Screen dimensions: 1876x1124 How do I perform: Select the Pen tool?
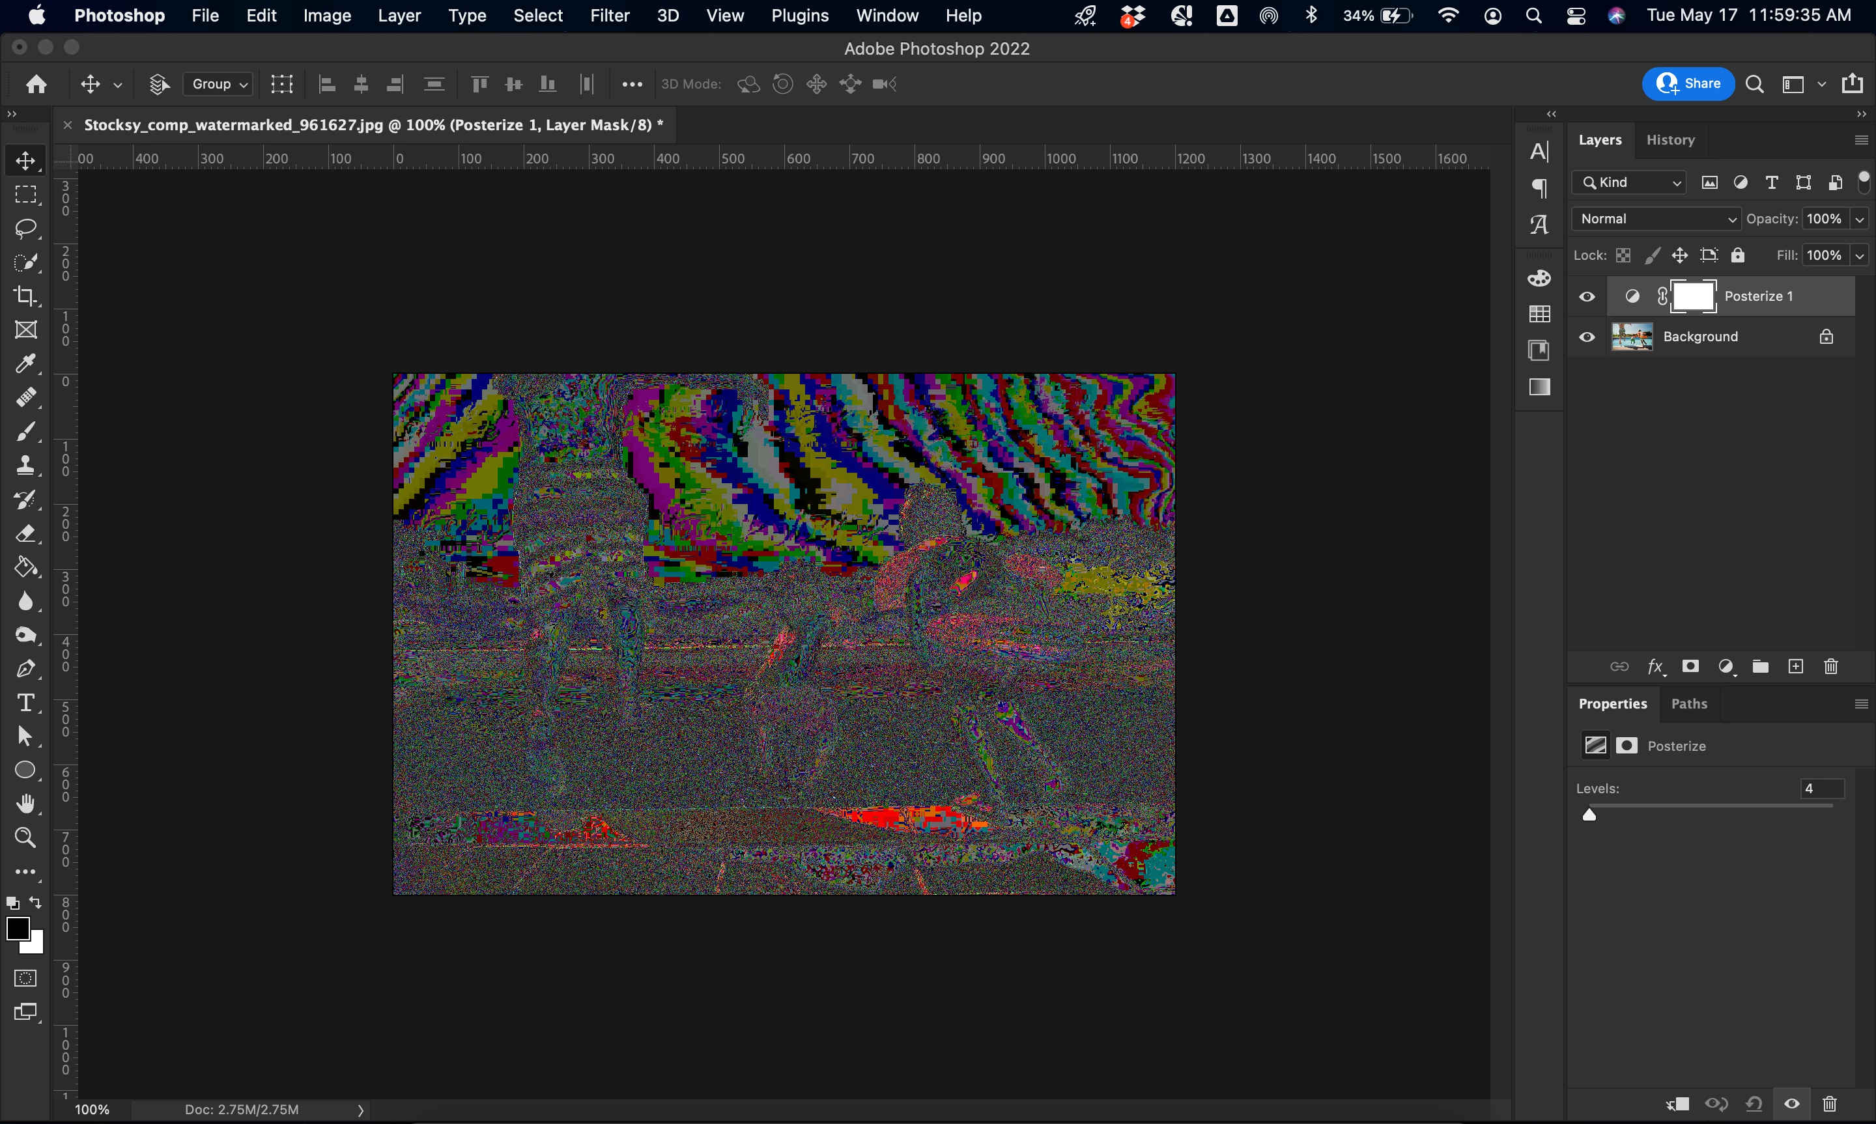click(25, 669)
